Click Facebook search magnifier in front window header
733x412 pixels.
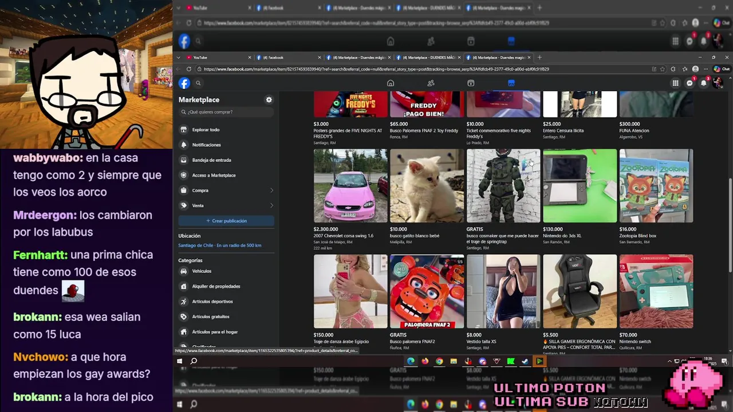tap(198, 84)
